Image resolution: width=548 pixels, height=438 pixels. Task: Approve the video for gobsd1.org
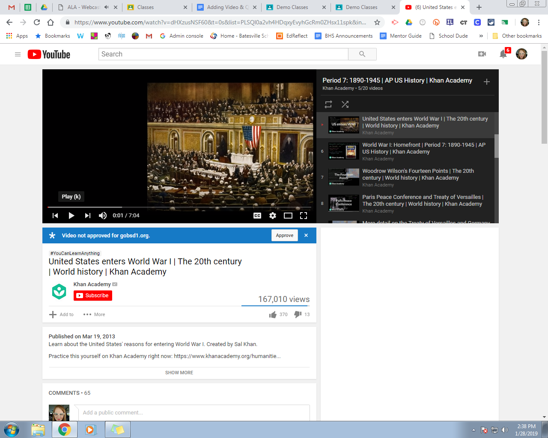coord(285,235)
